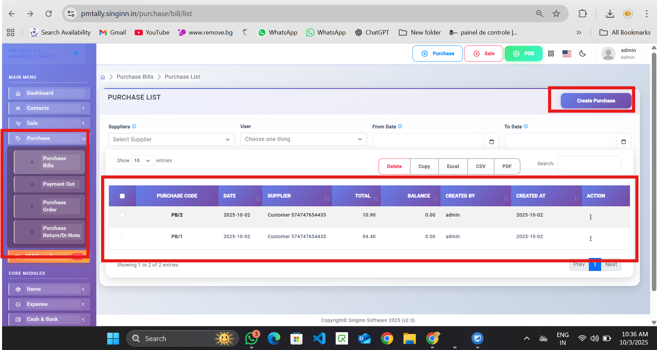
Task: Click the Create Purchase button
Action: pos(596,101)
